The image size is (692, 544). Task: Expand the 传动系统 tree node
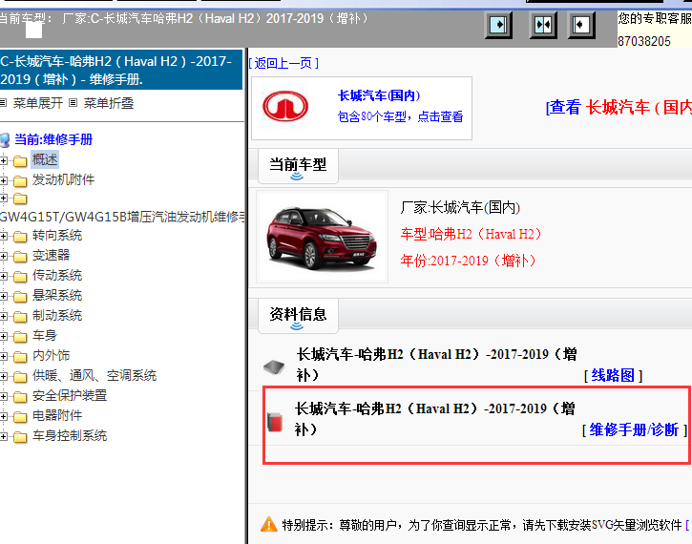click(3, 276)
